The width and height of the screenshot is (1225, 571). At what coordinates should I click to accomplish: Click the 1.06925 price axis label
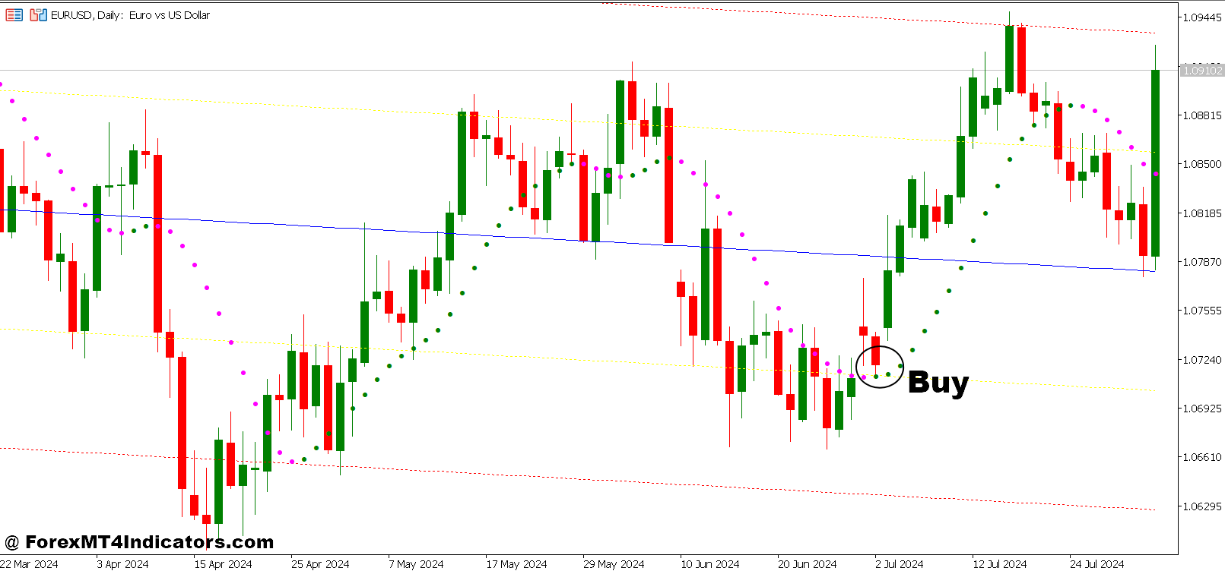pos(1202,409)
